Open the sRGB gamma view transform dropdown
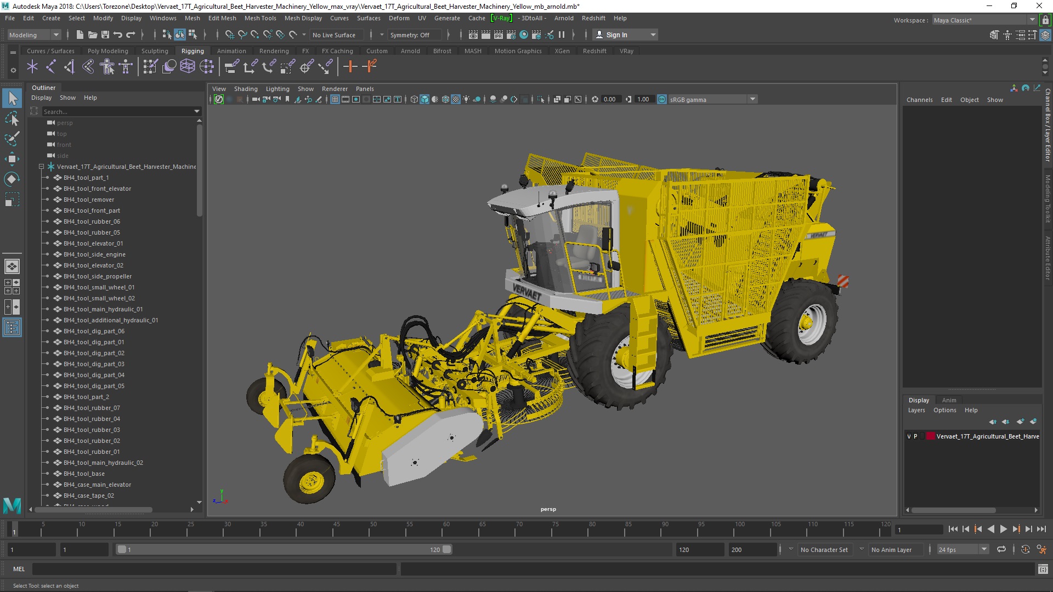The width and height of the screenshot is (1053, 592). (x=712, y=99)
